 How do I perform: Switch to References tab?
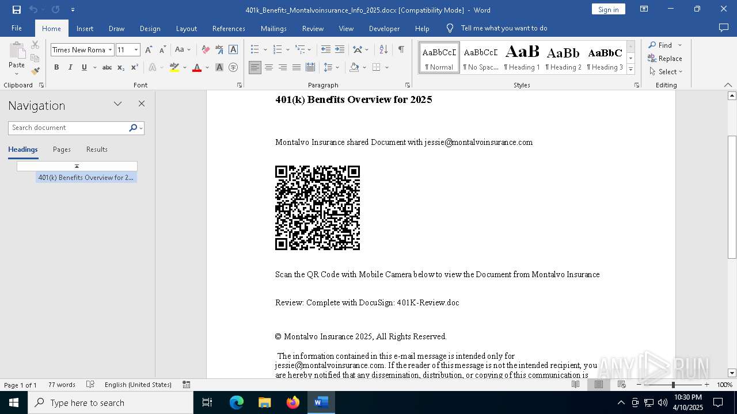pos(229,29)
